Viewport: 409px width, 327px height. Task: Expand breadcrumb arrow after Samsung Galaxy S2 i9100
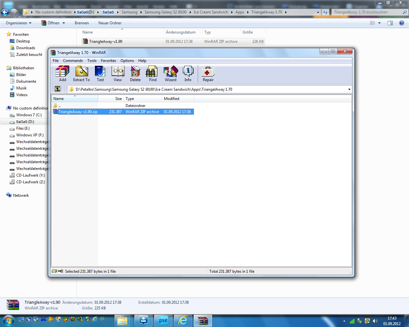(190, 12)
